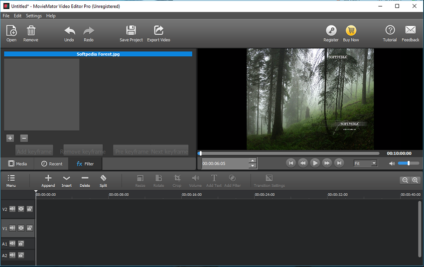Zoom in the timeline
424x267 pixels.
point(415,180)
